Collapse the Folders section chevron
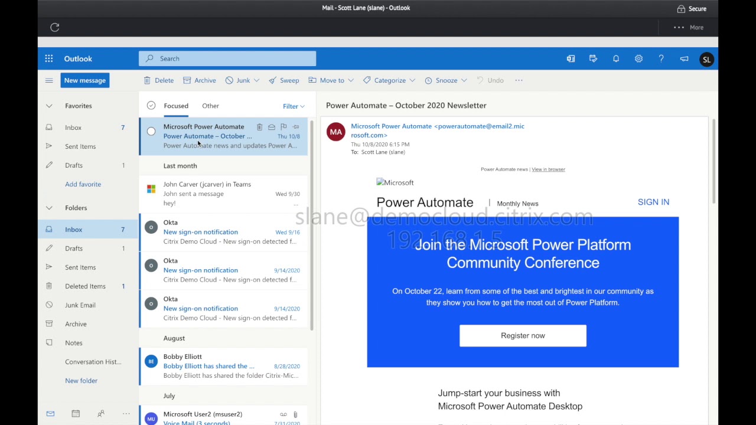Viewport: 756px width, 425px height. tap(49, 208)
